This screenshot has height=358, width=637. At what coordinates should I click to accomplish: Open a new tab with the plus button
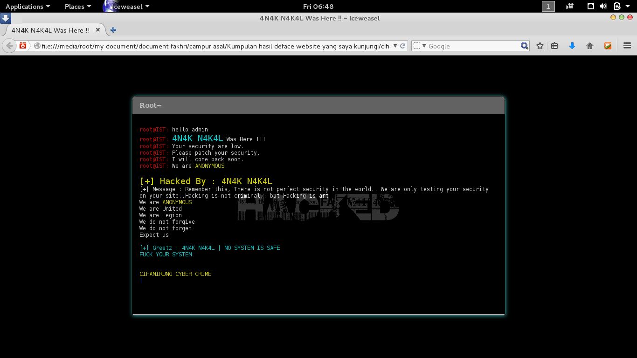[x=112, y=29]
